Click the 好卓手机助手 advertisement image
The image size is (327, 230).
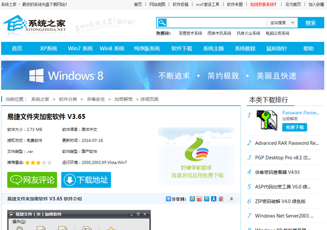tap(196, 156)
